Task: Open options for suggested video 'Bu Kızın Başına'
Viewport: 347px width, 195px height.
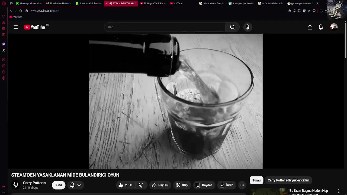Action: [339, 191]
